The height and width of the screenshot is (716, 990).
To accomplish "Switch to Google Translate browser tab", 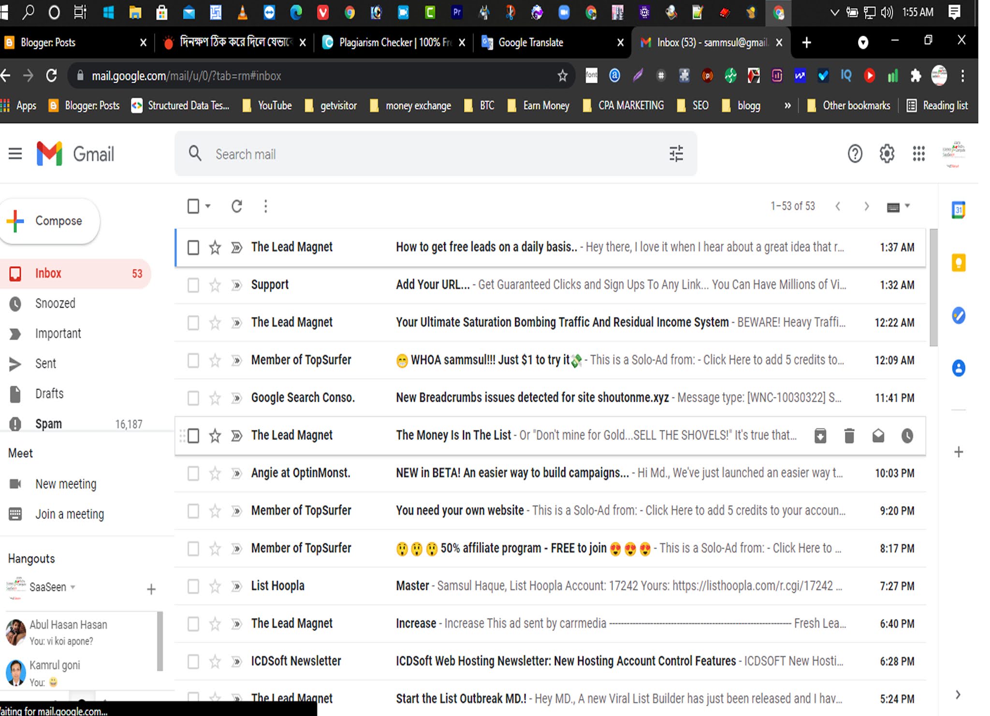I will click(530, 43).
